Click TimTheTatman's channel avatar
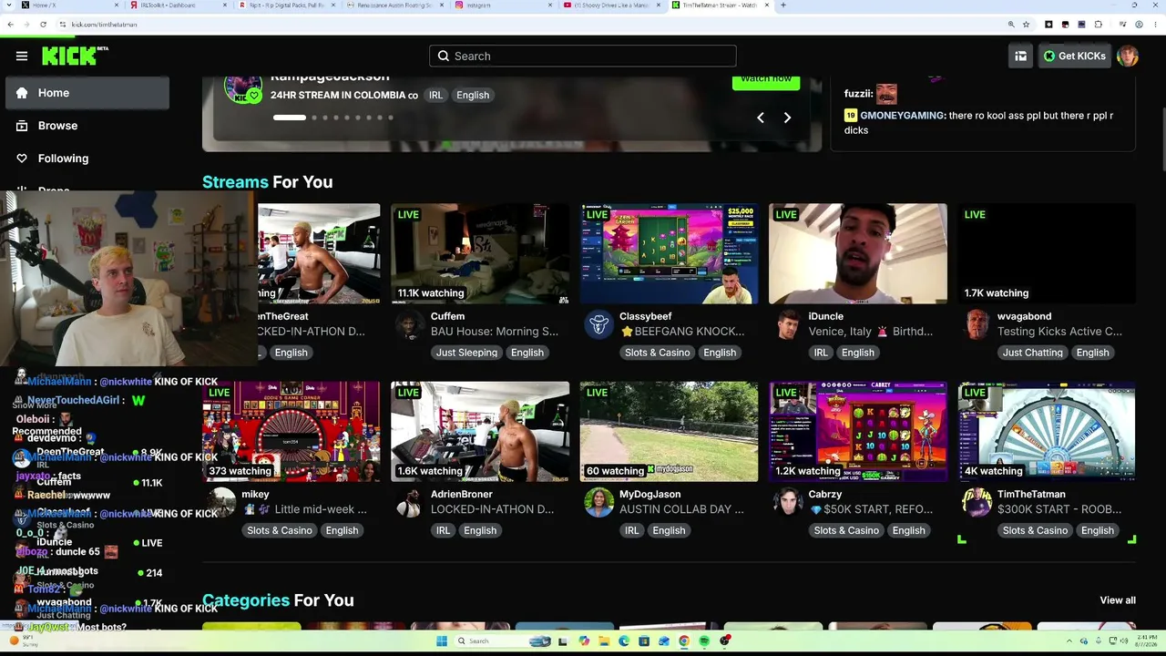The width and height of the screenshot is (1166, 656). (977, 502)
